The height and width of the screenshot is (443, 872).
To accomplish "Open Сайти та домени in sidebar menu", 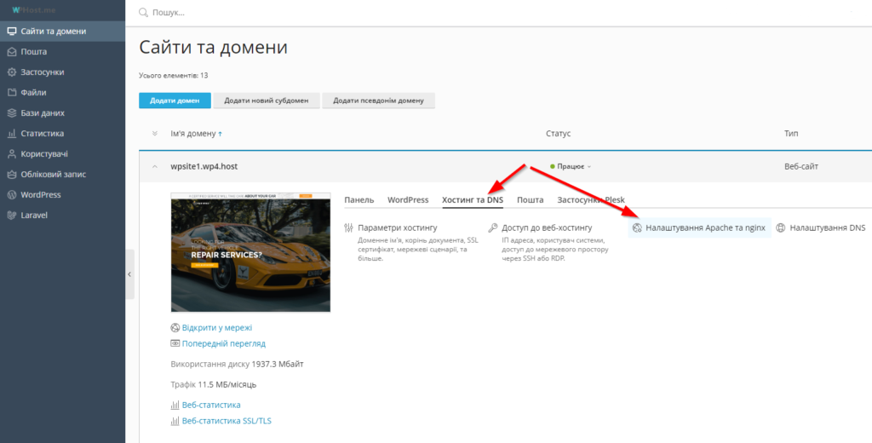I will click(62, 32).
